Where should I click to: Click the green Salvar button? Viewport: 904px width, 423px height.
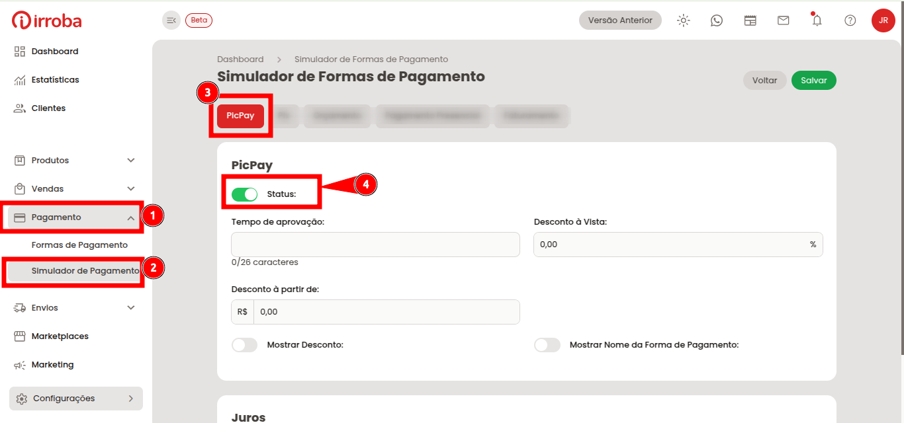pos(814,81)
